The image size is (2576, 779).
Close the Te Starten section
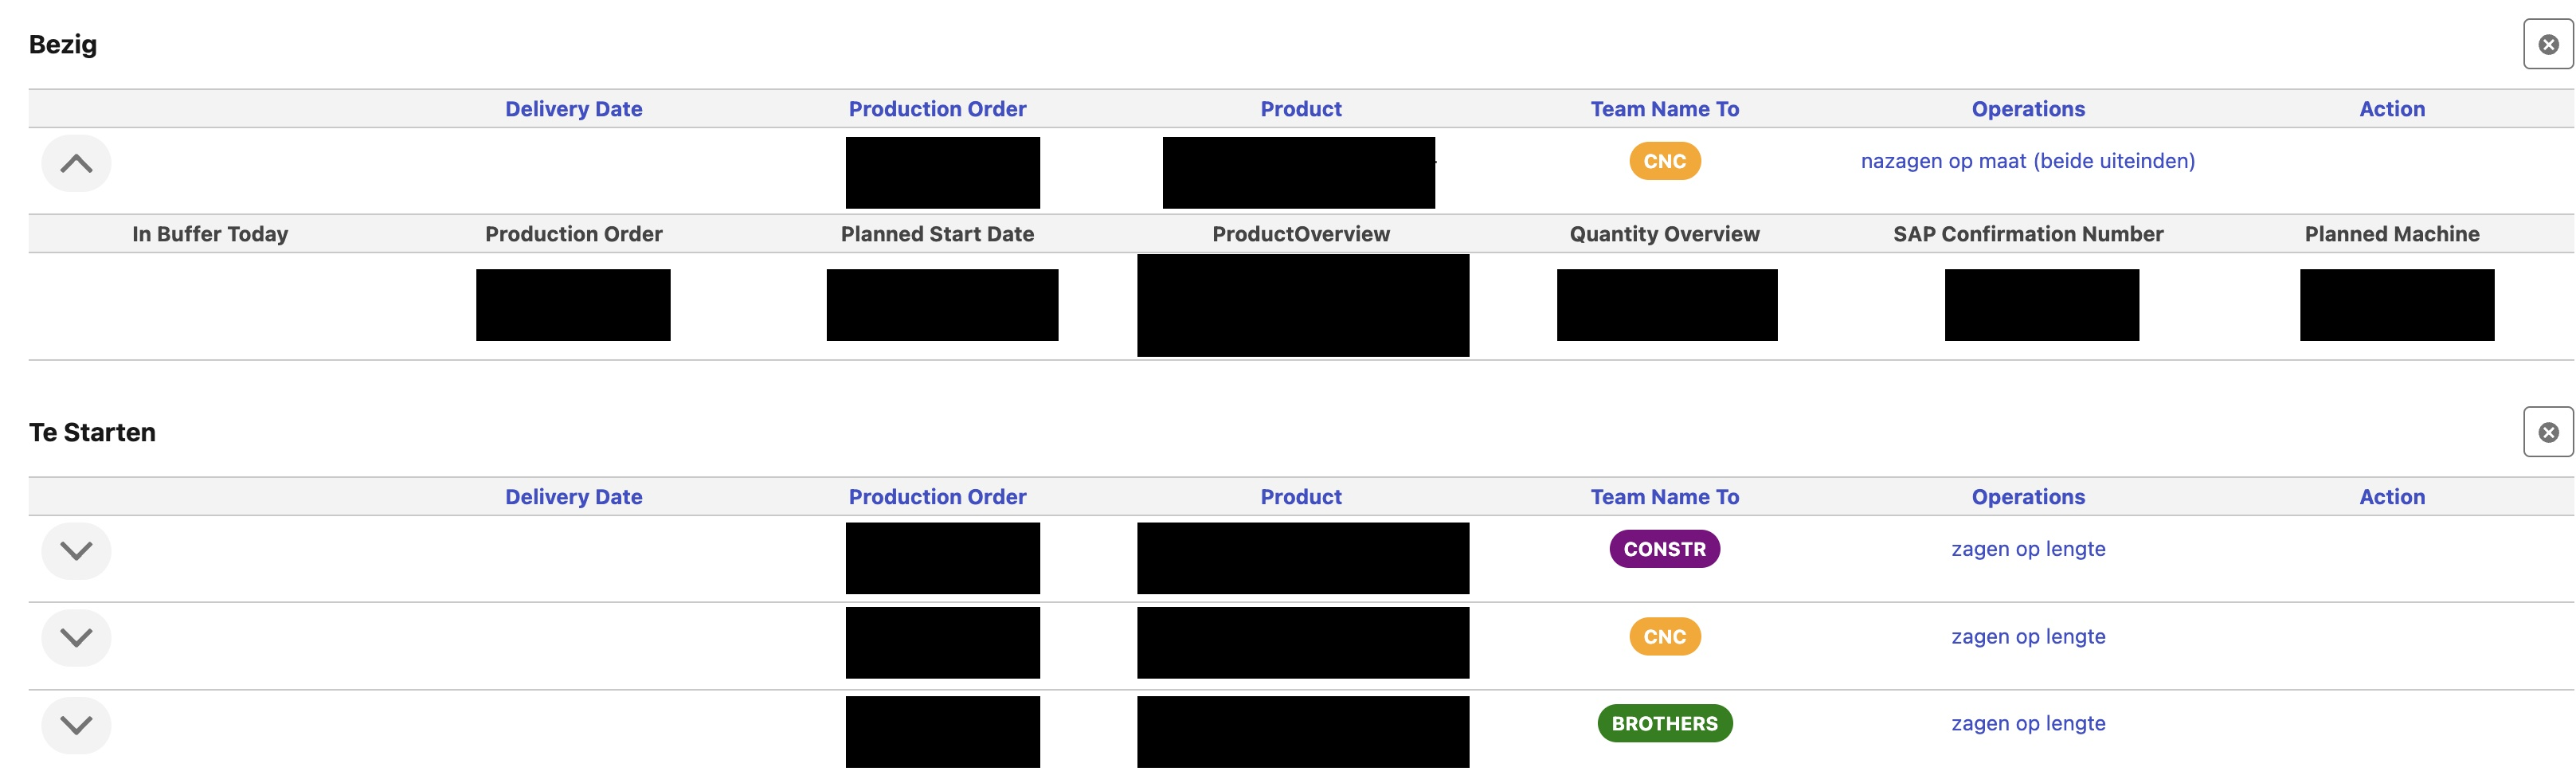point(2547,433)
